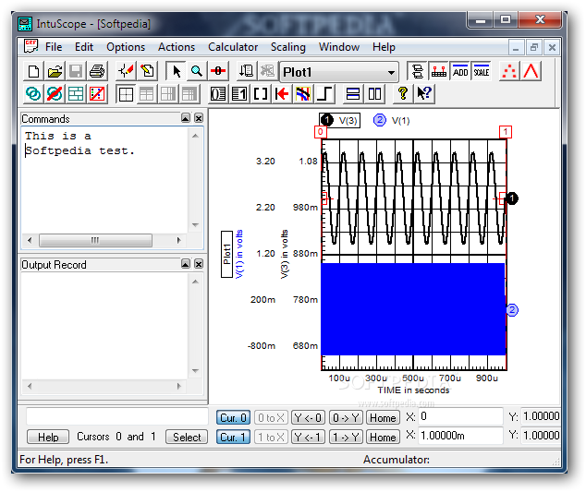Select the arrow pointer tool
586x492 pixels.
[x=176, y=71]
